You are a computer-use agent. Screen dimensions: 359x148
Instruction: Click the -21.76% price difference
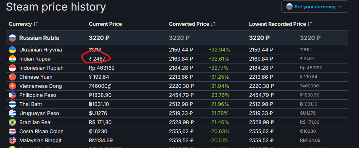coord(219,113)
